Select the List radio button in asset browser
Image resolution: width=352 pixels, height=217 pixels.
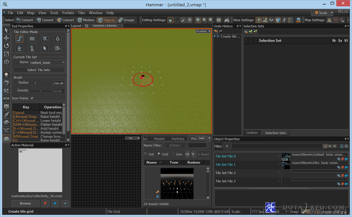(146, 154)
